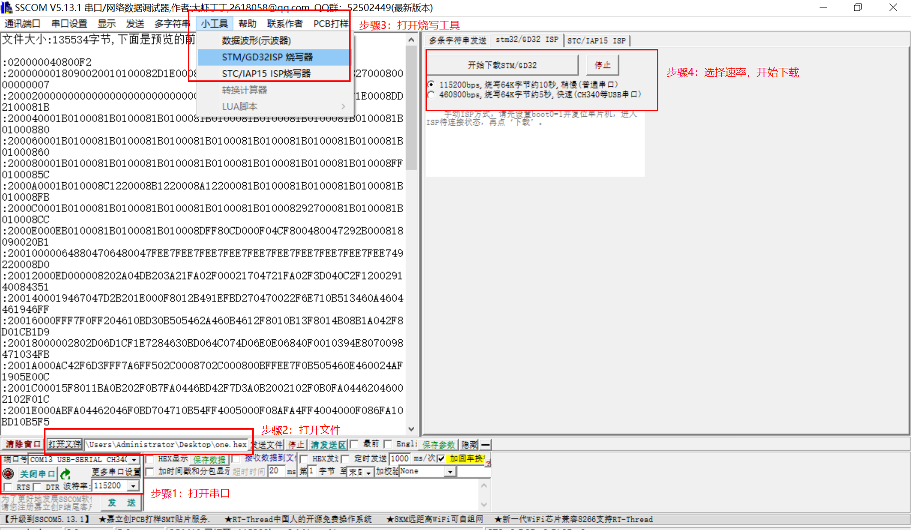Expand the 波特率 115200 baud rate dropdown
The height and width of the screenshot is (530, 911).
coord(133,485)
